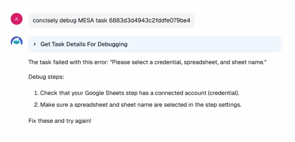Viewport: 295px width, 142px height.
Task: Click the quoted Please select a credential error text
Action: [x=188, y=62]
